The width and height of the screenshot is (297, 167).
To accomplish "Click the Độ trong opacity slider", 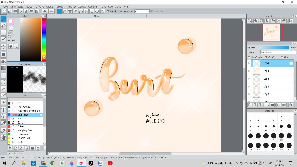I will (x=275, y=48).
